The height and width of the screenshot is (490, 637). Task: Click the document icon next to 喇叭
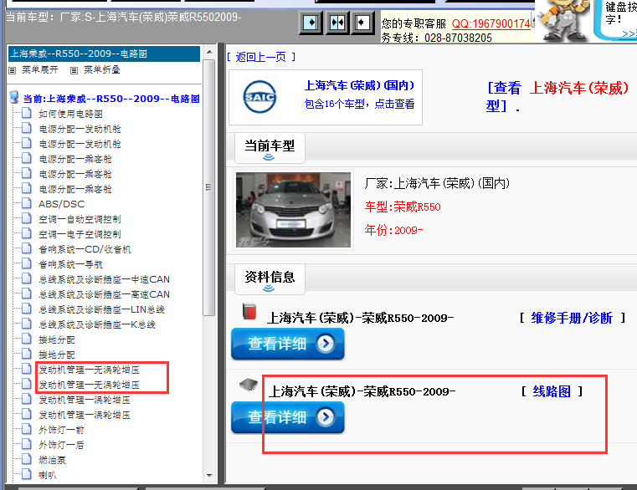pyautogui.click(x=27, y=474)
